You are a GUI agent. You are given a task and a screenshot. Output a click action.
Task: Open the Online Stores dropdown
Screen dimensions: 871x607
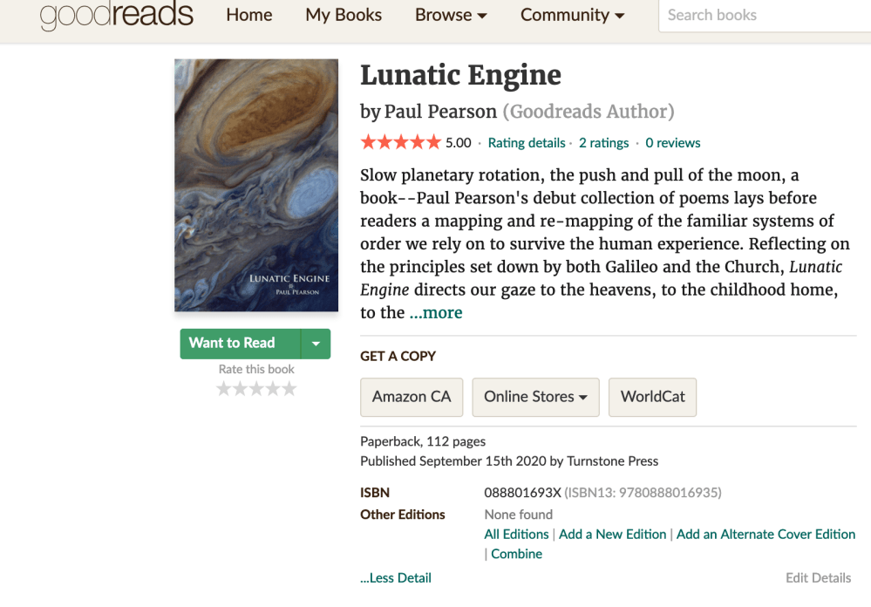coord(535,397)
